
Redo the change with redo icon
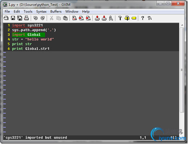(42, 18)
